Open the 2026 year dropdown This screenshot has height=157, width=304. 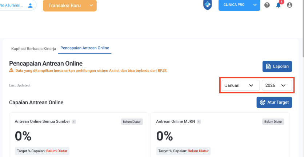(x=276, y=85)
